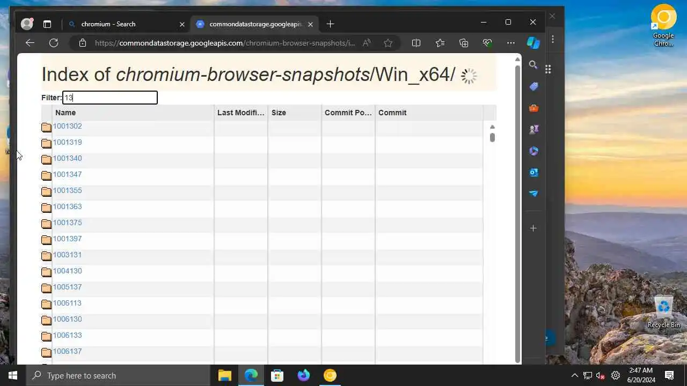Sort by the Commit column header
Image resolution: width=687 pixels, height=386 pixels.
(x=429, y=113)
